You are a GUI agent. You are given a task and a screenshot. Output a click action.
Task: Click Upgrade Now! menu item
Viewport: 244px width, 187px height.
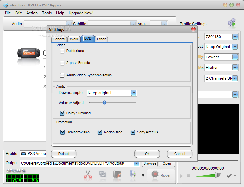pyautogui.click(x=81, y=13)
